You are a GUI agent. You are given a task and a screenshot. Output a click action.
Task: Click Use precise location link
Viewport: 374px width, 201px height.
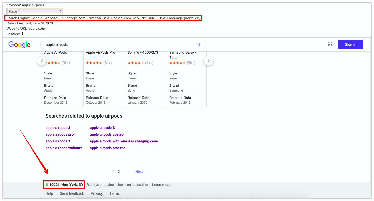133,185
